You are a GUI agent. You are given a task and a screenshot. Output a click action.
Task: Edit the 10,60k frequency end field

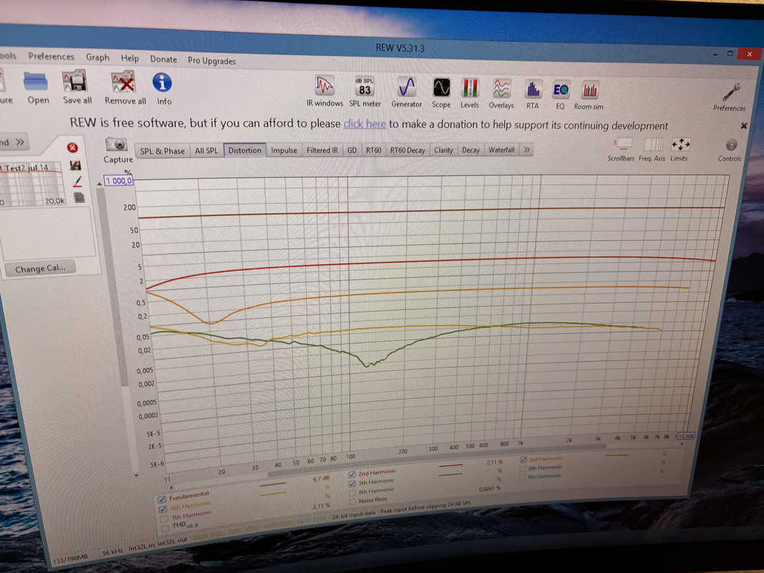[x=686, y=437]
